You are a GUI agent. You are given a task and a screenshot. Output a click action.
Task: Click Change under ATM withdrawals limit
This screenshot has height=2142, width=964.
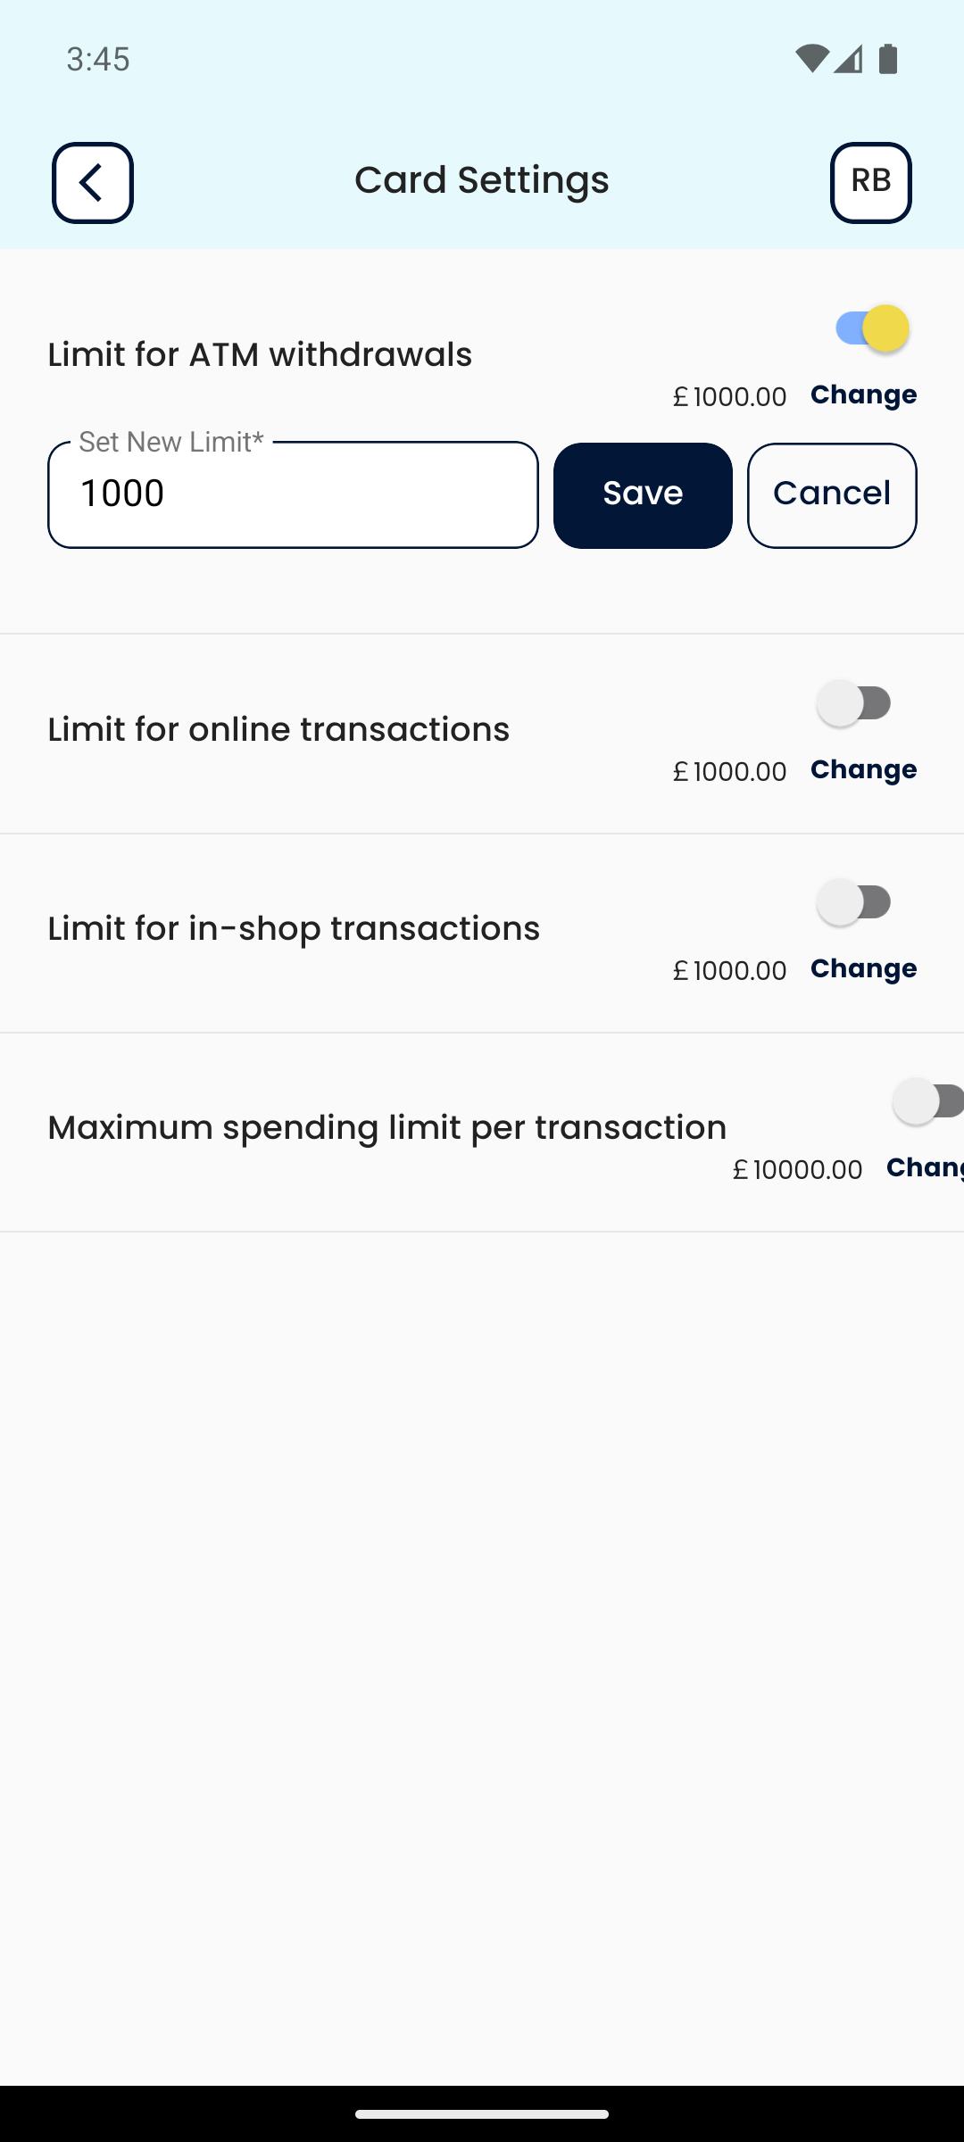[863, 394]
